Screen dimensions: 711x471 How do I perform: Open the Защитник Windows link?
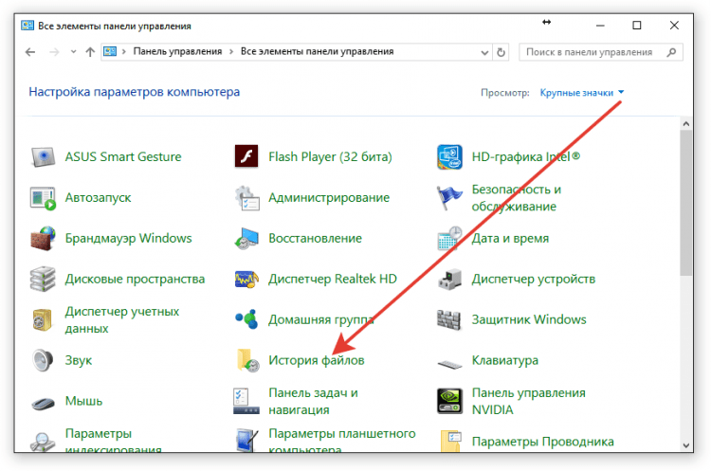529,320
